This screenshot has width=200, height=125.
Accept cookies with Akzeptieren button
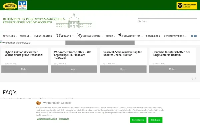pos(138,120)
